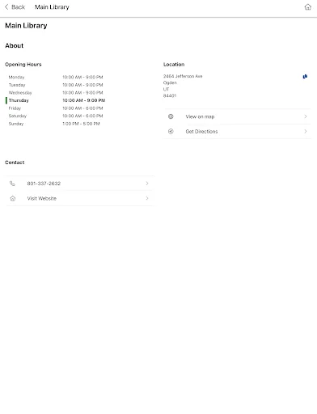The image size is (317, 414).
Task: Click the Main Library header title
Action: point(52,7)
